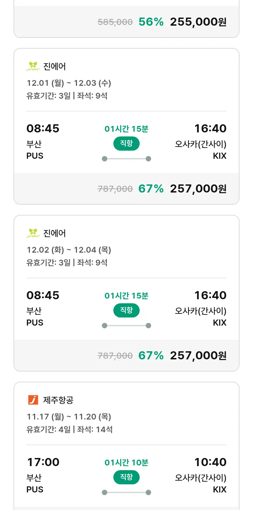Click the Jin Air logo on the 12.02 flight card
The width and height of the screenshot is (253, 510).
[x=33, y=233]
